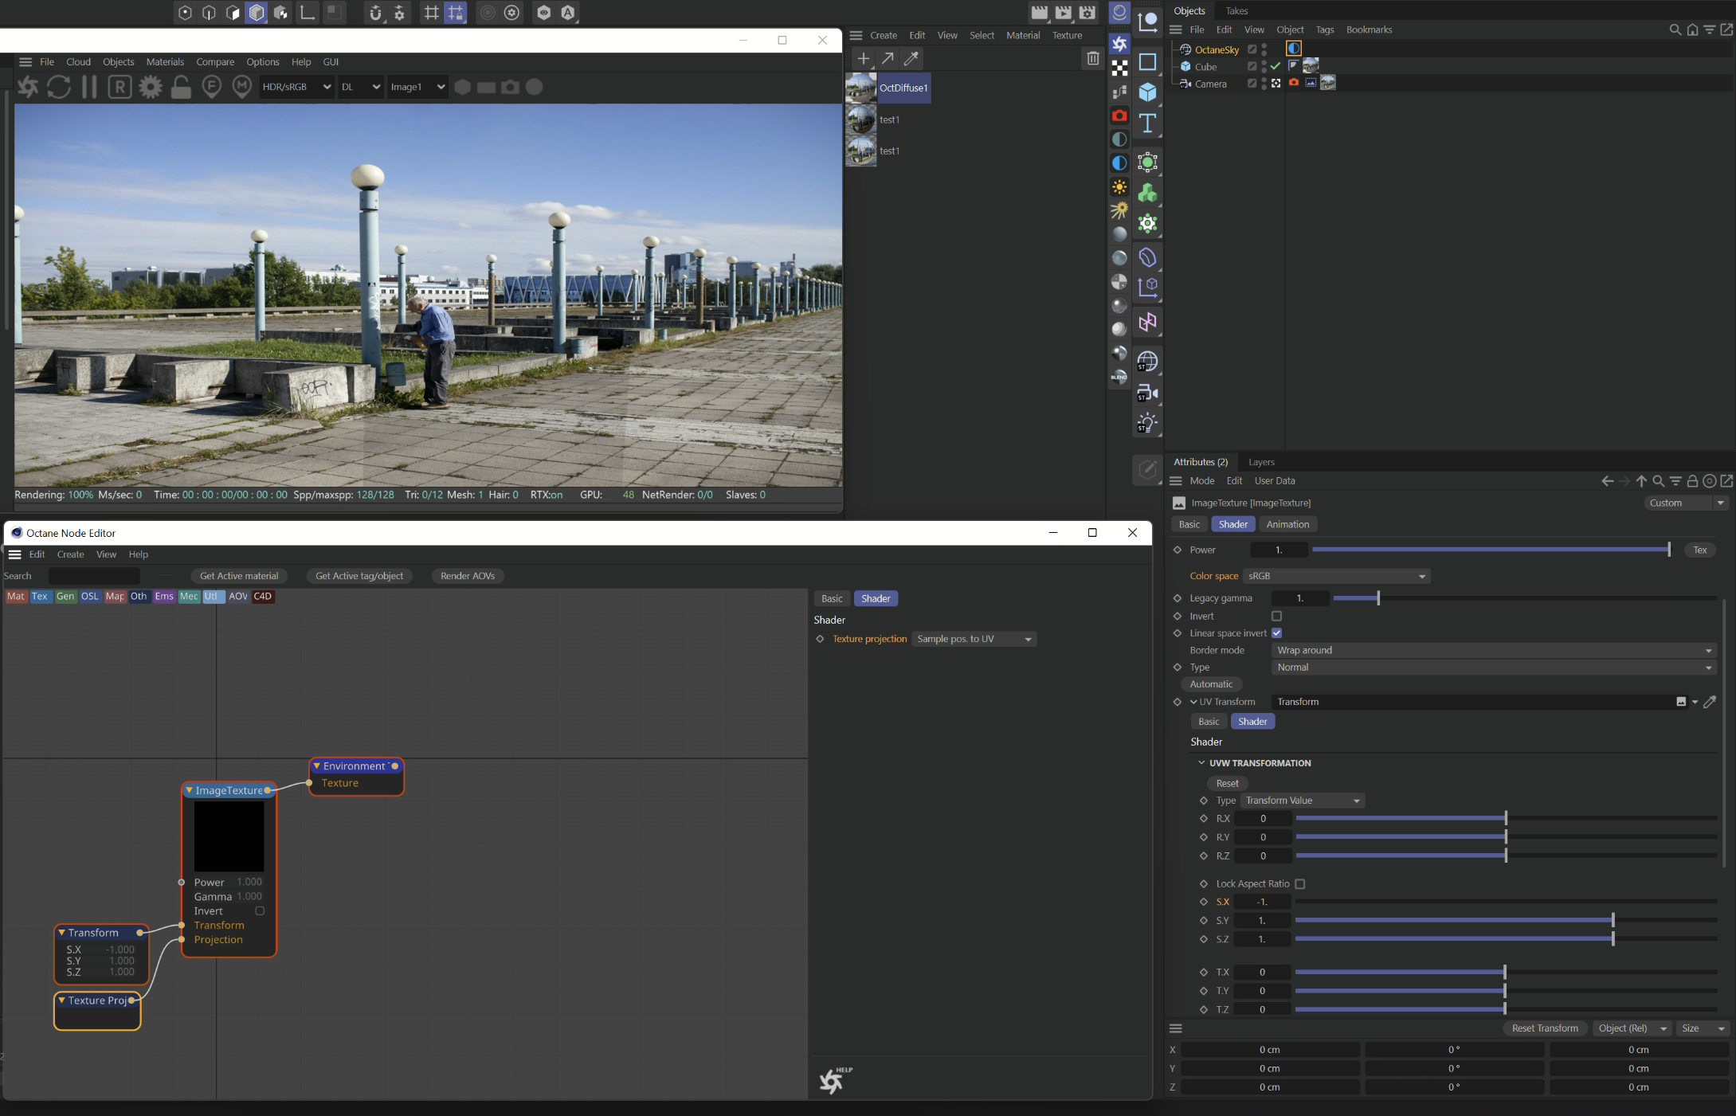Select the Text tool icon

pyautogui.click(x=1147, y=123)
